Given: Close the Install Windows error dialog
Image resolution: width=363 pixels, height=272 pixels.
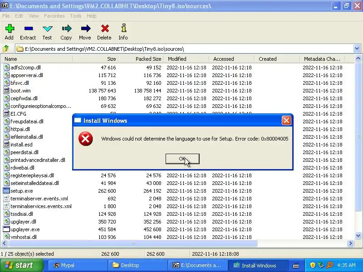Looking at the screenshot, I should coord(286,120).
